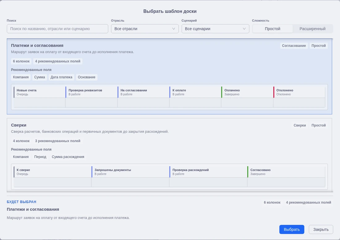340x240 pixels.
Task: Click the "Сумма расхождения" field chip
Action: pos(68,157)
